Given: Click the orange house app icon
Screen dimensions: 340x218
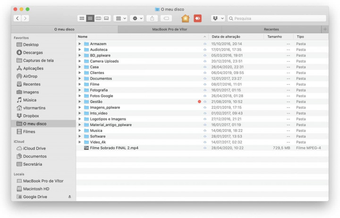Looking at the screenshot, I should [x=185, y=18].
